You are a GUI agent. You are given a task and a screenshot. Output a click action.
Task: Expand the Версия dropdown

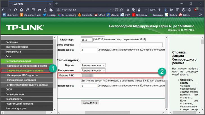click(93, 65)
